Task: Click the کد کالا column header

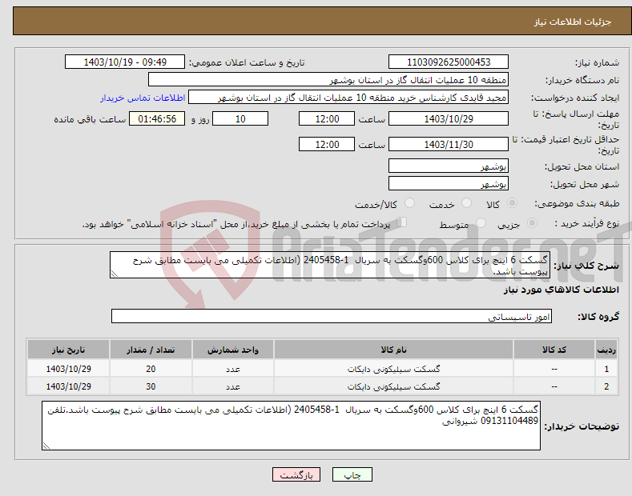Action: click(554, 350)
